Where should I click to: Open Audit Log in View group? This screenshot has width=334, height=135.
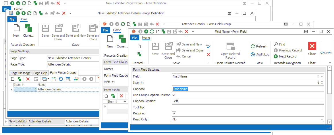(x=260, y=54)
